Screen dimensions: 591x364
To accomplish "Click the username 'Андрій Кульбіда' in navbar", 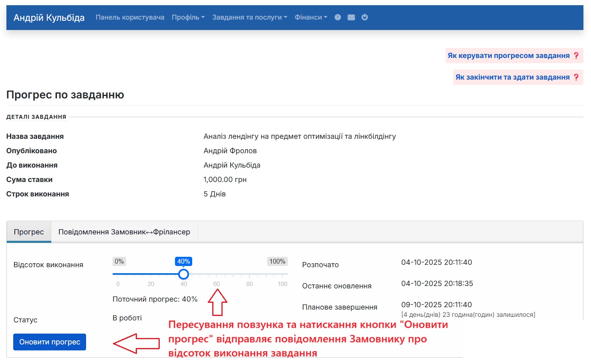I will point(48,17).
